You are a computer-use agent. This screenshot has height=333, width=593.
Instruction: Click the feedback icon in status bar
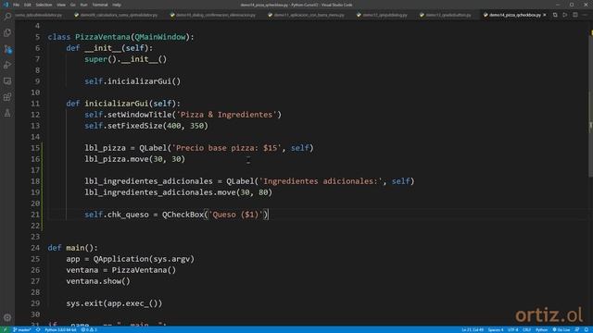[577, 329]
